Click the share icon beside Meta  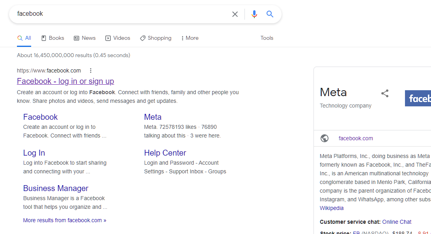385,93
